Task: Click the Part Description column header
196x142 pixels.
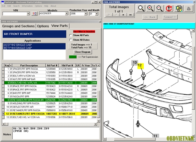Action: coord(29,65)
